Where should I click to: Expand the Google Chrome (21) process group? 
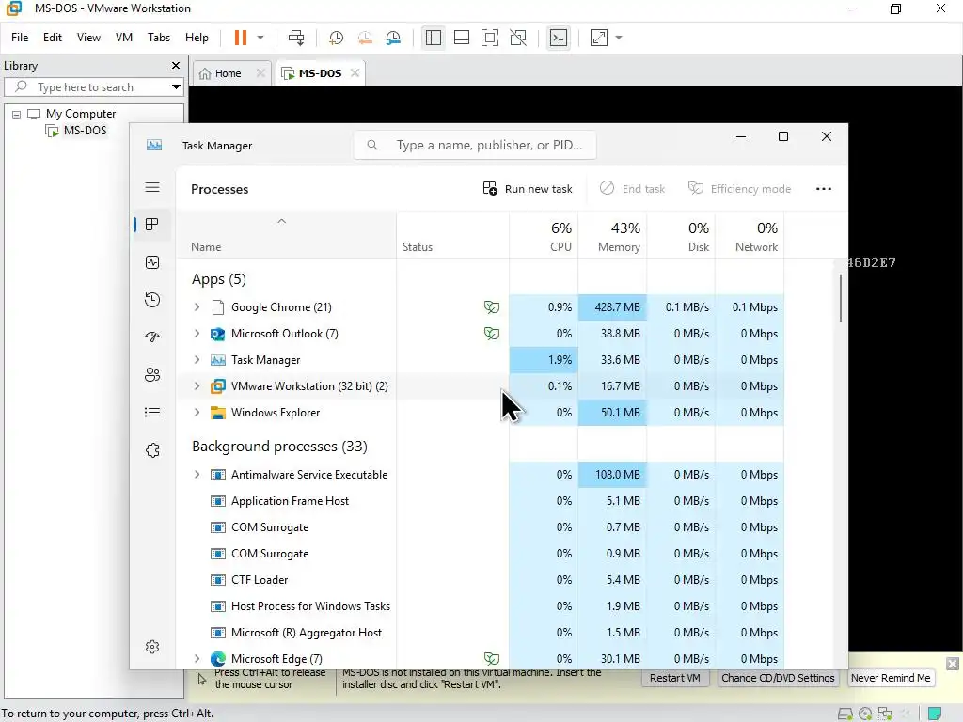tap(197, 307)
